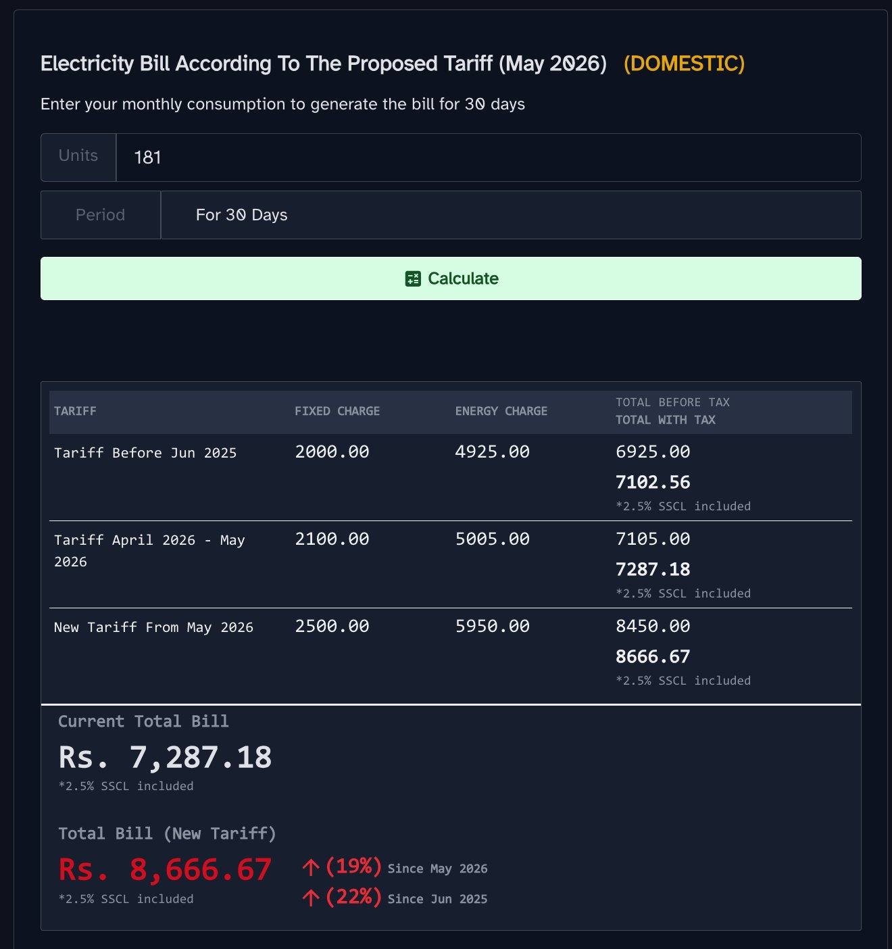Open the Period dropdown showing For 30 Days
Viewport: 892px width, 949px height.
point(511,215)
